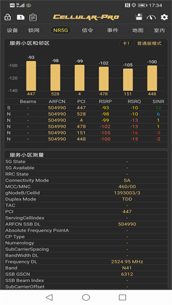
Task: Open the SIM card 1 icon
Action: (x=21, y=17)
